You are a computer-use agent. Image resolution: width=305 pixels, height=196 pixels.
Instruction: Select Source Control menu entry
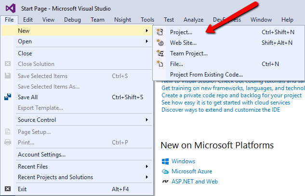coord(77,120)
